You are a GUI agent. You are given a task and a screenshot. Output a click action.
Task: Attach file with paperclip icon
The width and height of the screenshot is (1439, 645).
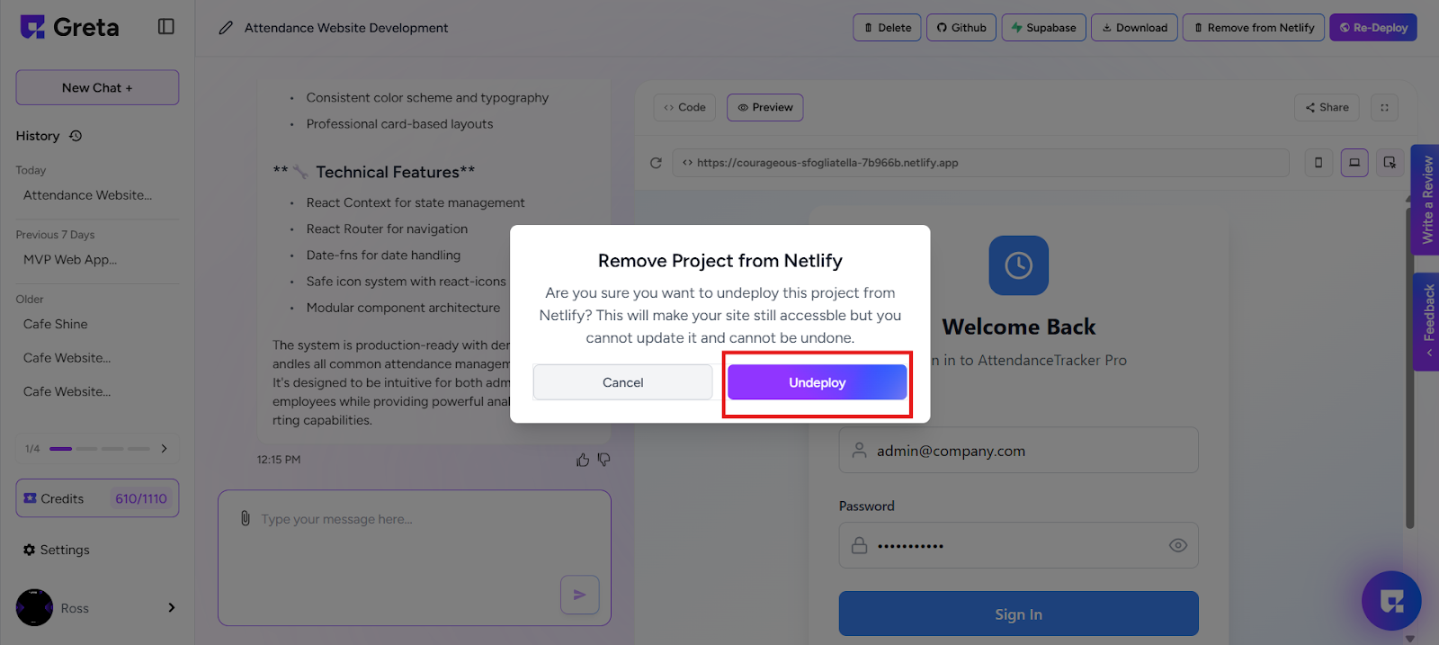point(245,519)
